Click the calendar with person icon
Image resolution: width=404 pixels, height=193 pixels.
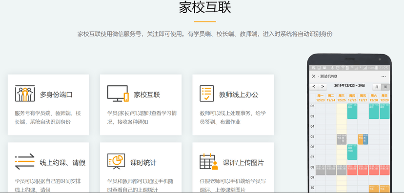(209, 161)
